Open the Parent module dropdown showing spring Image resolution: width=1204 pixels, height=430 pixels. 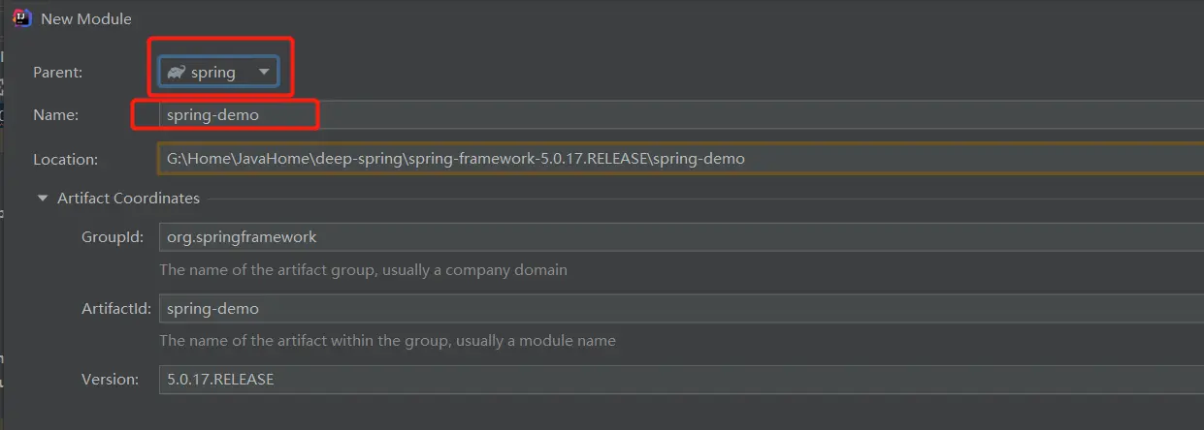pos(219,73)
